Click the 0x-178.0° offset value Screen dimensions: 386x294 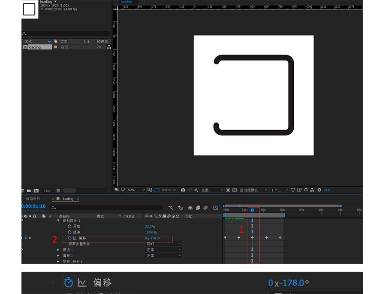tap(153, 238)
